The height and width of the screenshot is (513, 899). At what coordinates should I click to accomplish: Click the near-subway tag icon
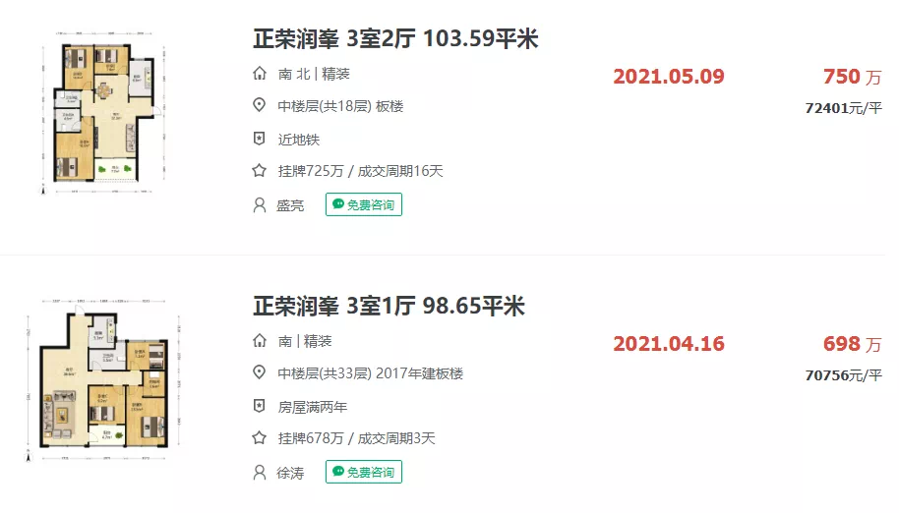tap(260, 139)
